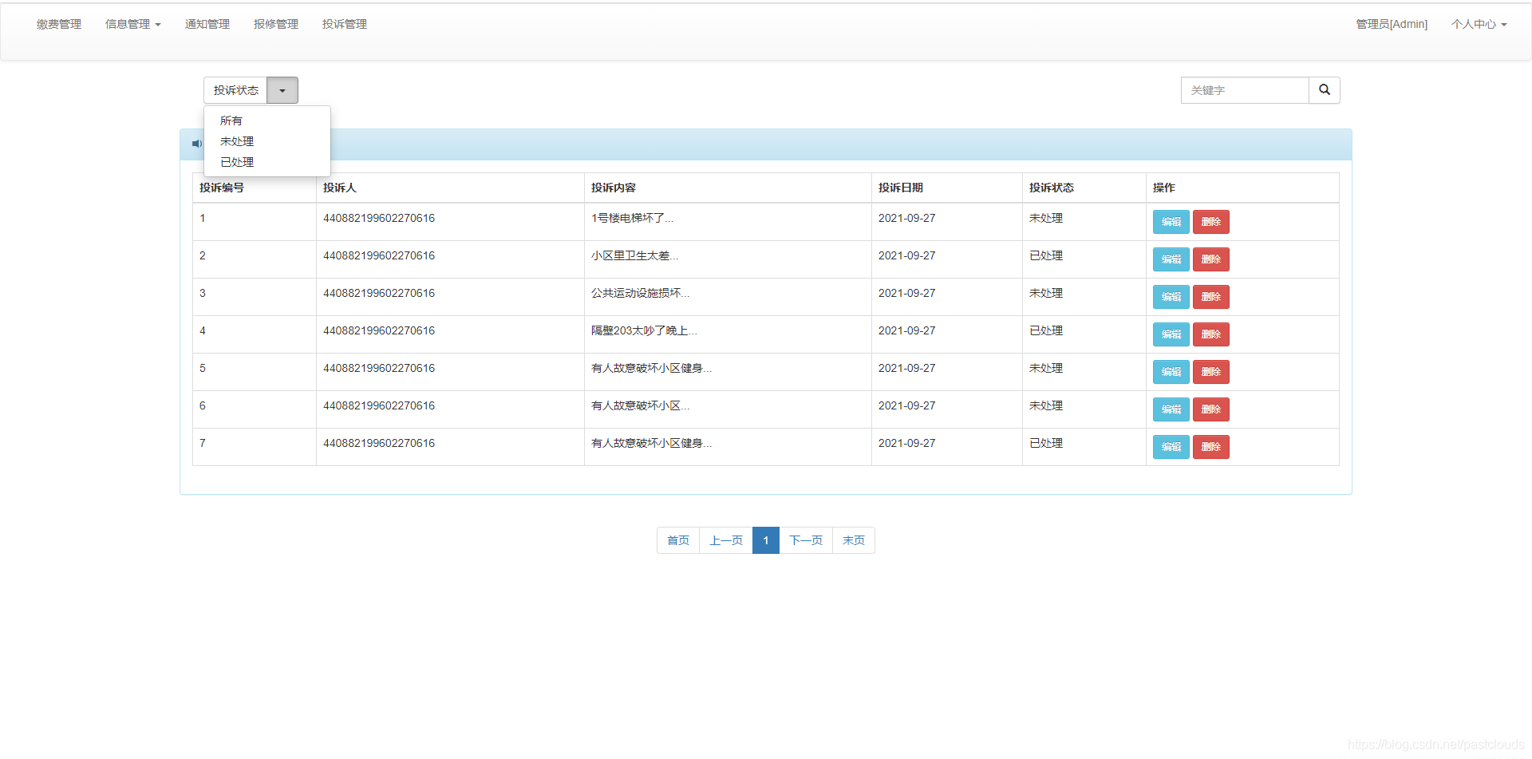Open 投诉管理 page
This screenshot has width=1532, height=759.
click(345, 24)
